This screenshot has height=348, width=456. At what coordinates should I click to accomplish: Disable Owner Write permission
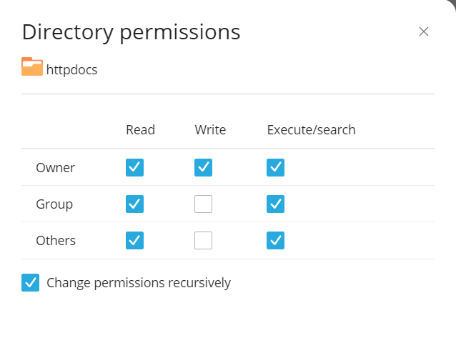(x=203, y=167)
